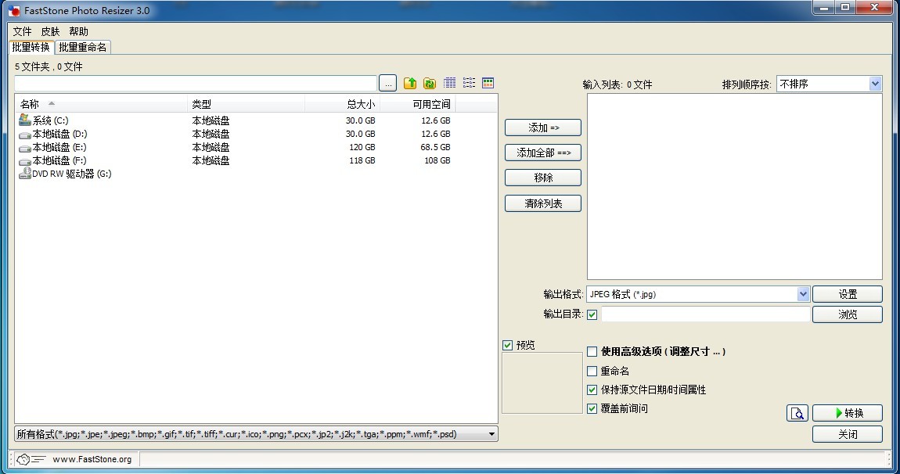Click the email icon in status bar

coord(31,459)
